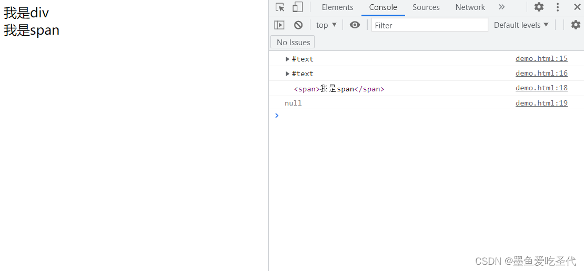Activate the inspect element picker icon

coord(280,7)
